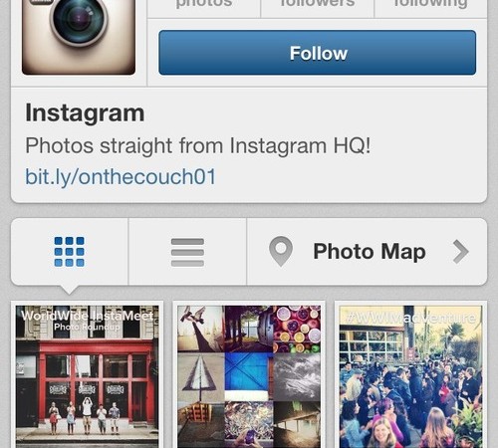Tap the bio text about Instagram HQ
The image size is (498, 448).
click(x=198, y=145)
